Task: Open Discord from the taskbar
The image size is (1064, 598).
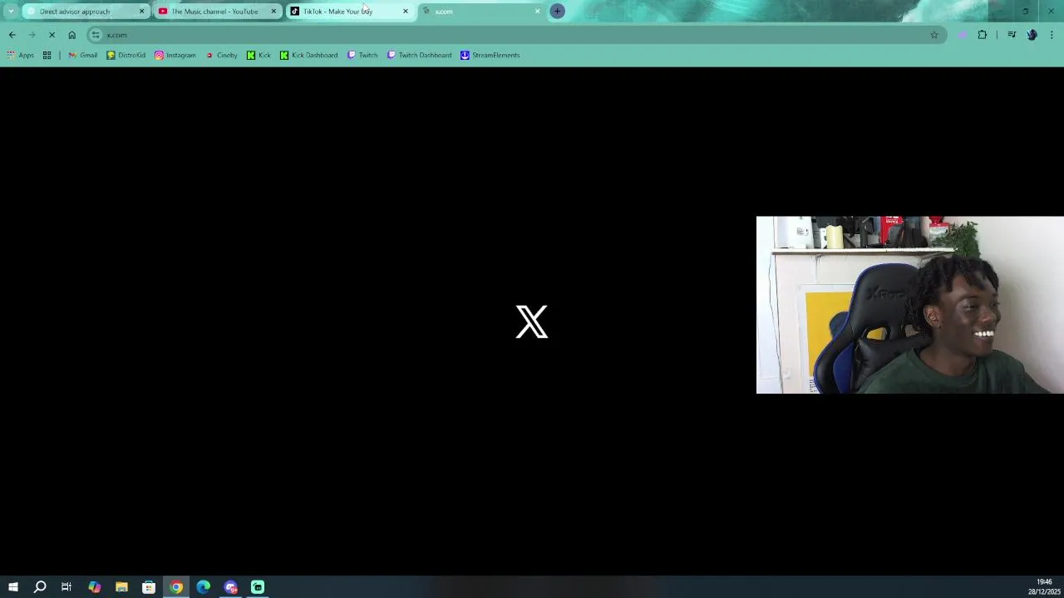Action: (231, 587)
